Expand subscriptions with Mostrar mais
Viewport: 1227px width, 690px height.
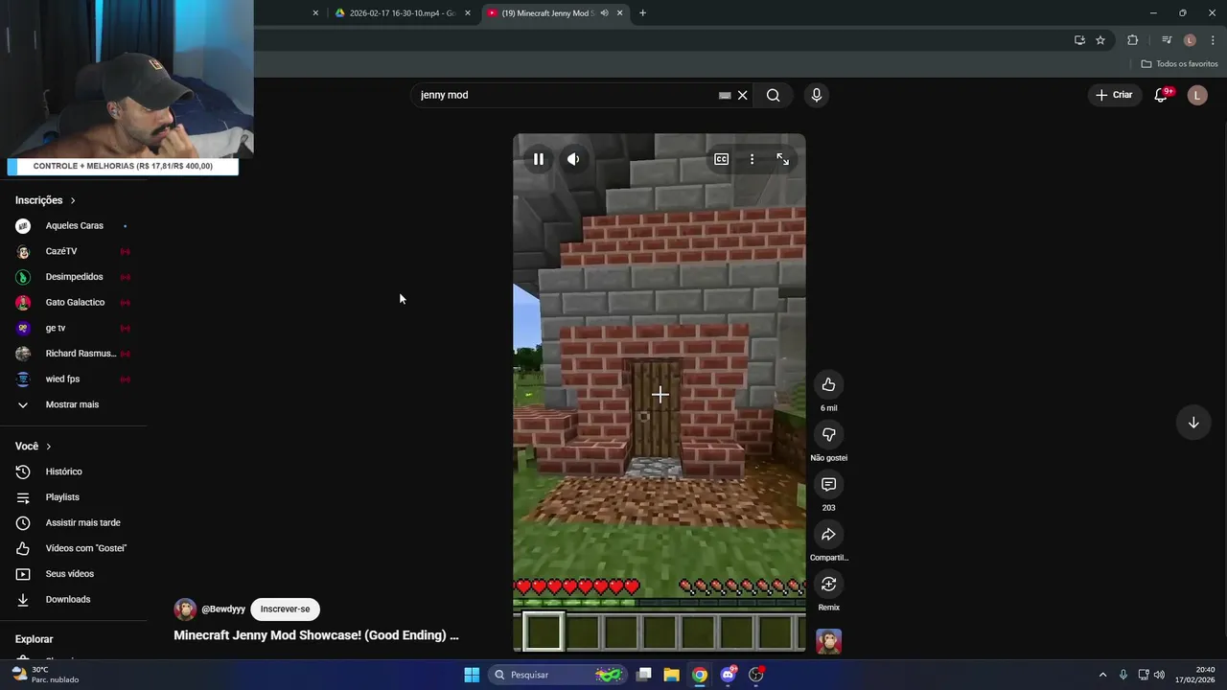74,404
